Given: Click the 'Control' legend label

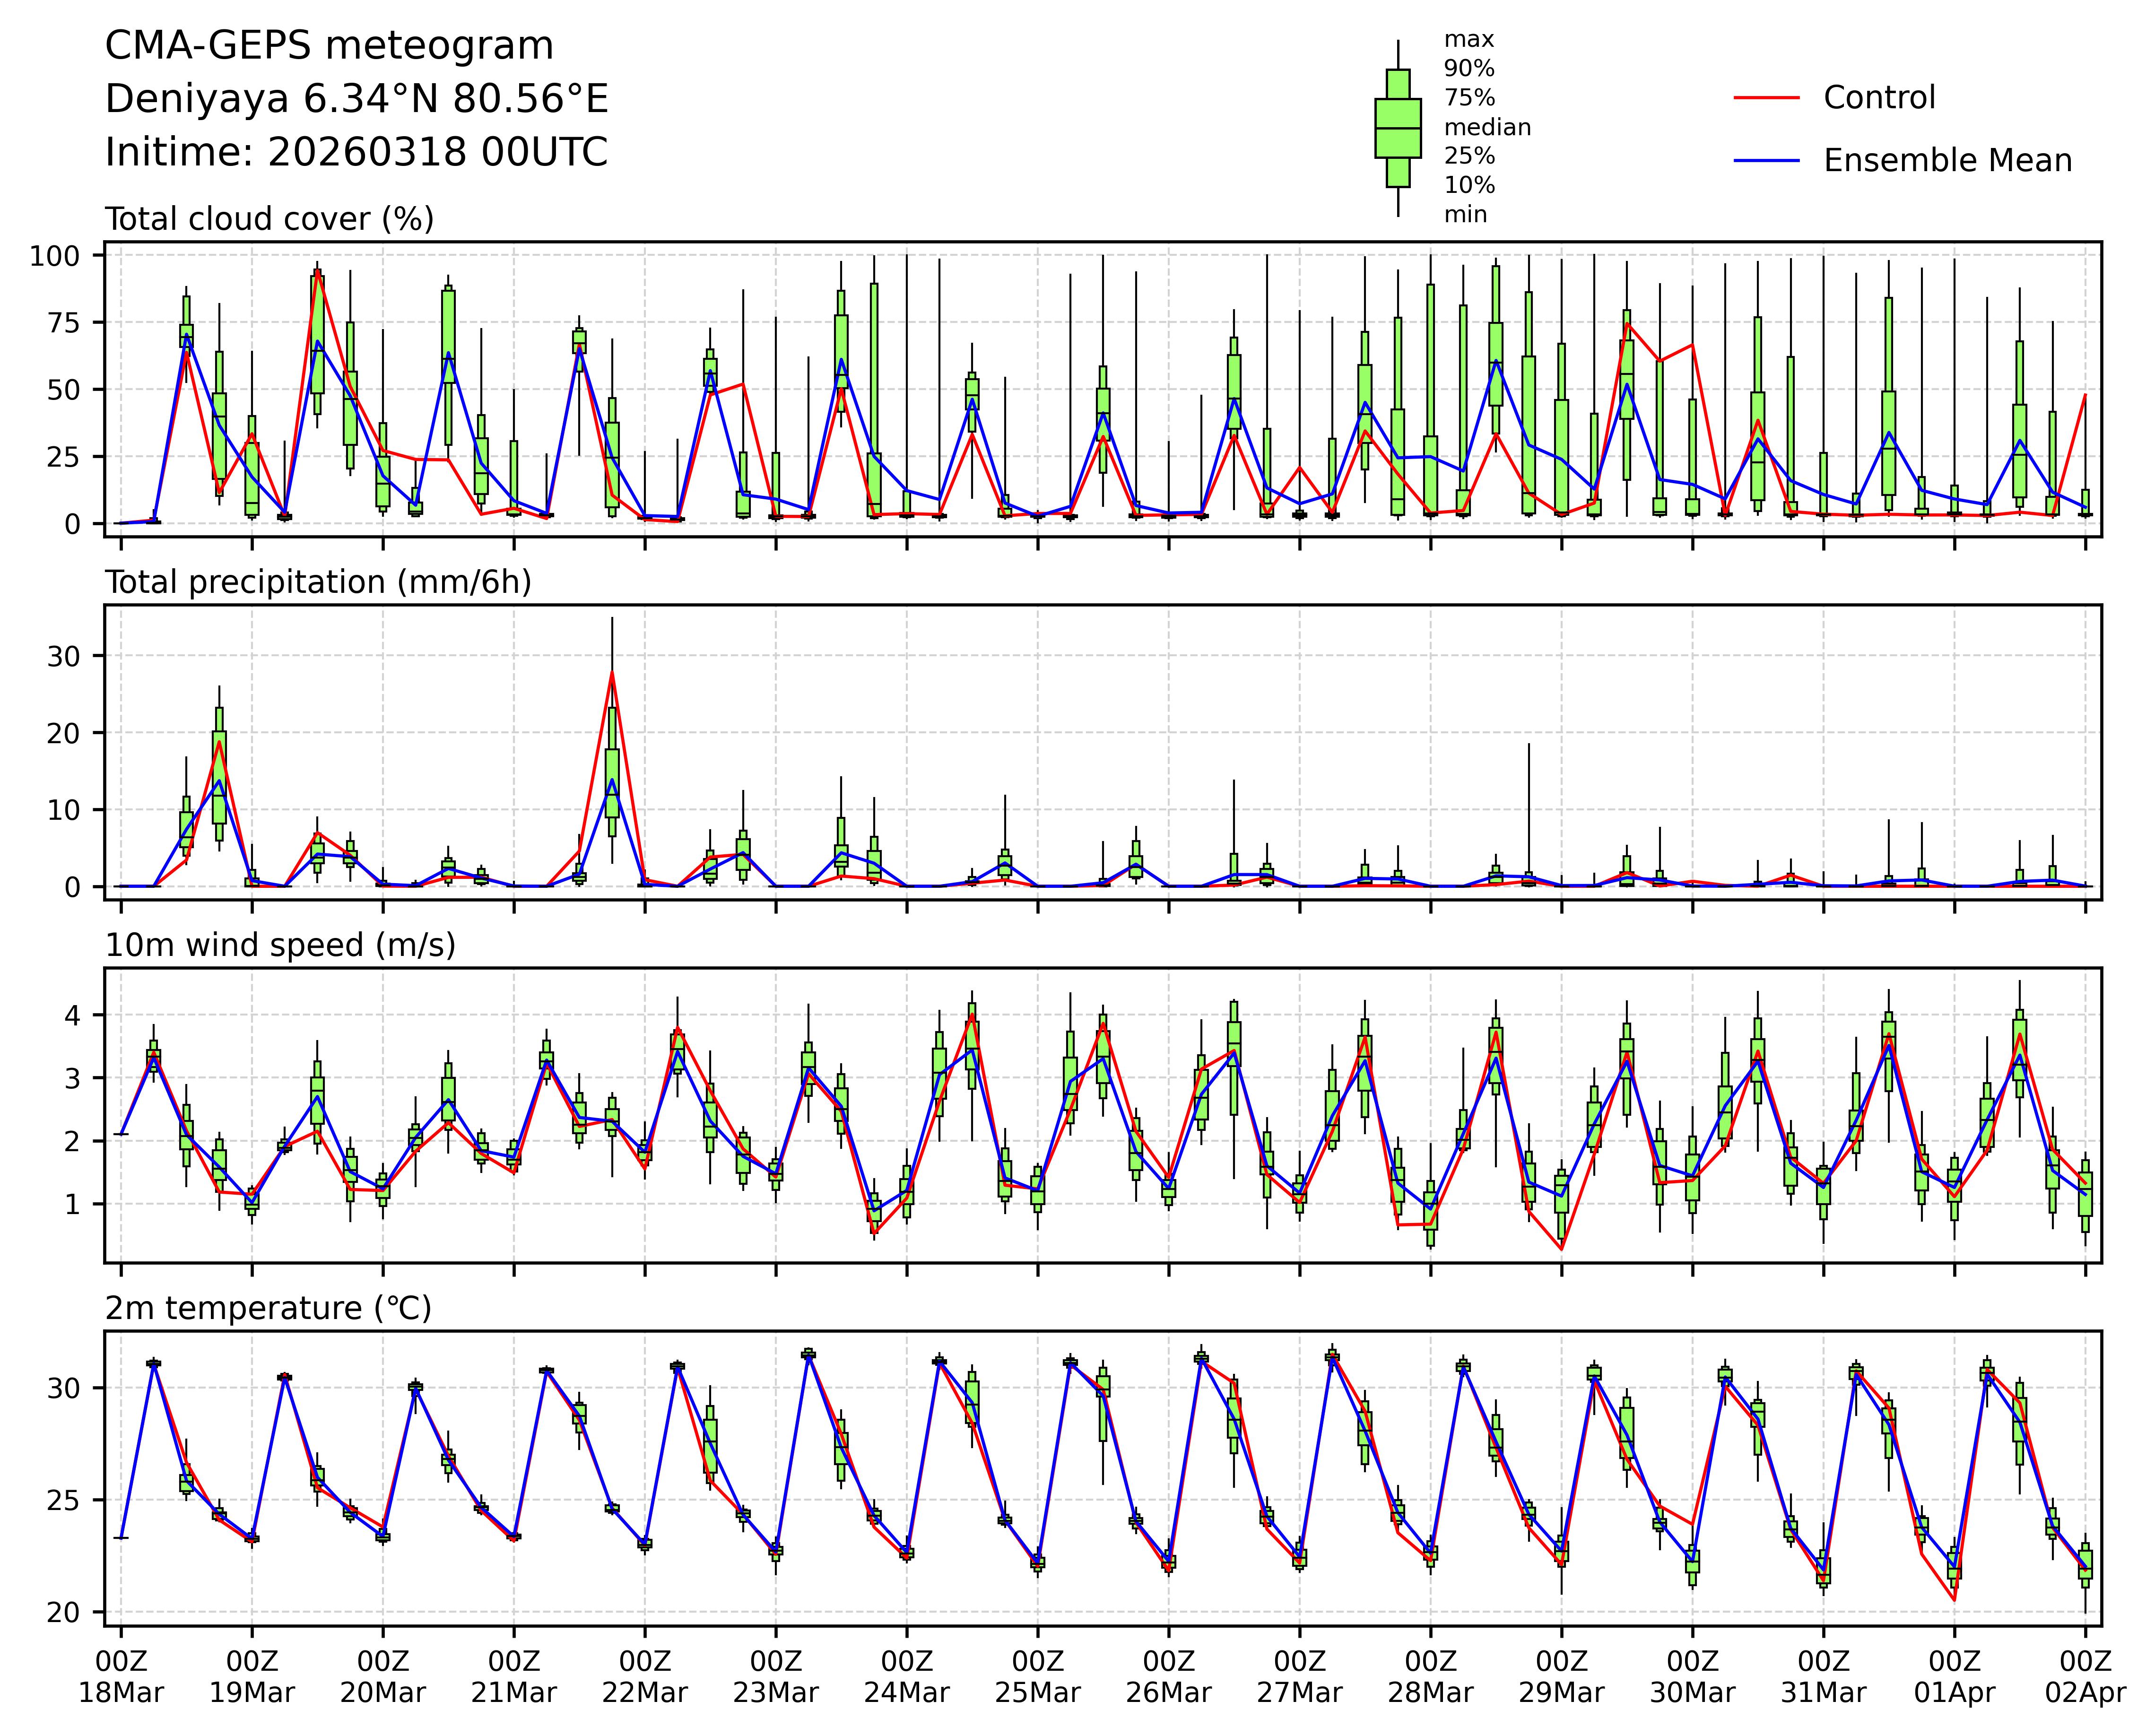Looking at the screenshot, I should point(1879,98).
